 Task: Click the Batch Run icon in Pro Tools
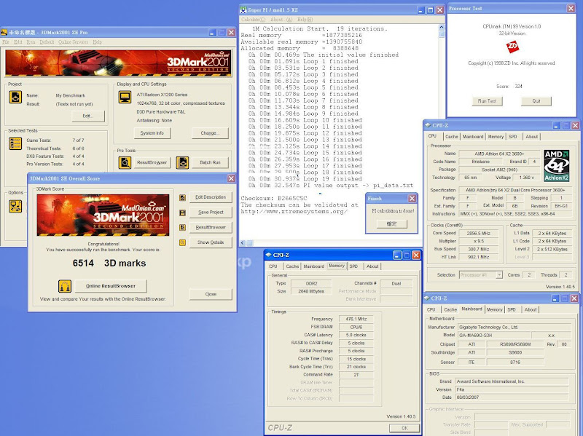(x=182, y=162)
